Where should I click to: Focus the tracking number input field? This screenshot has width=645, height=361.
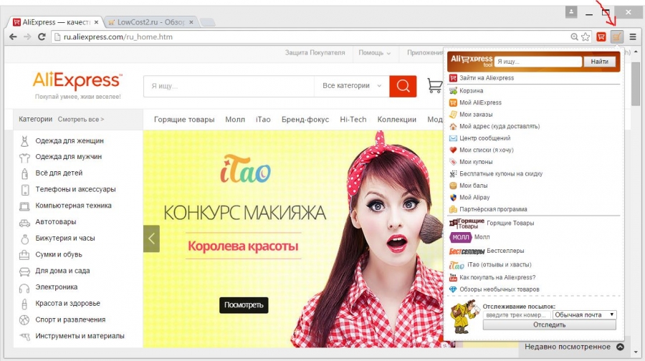point(517,315)
